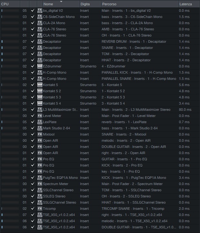Click the CPU meter bar for right TSE_X50
This screenshot has width=200, height=233.
point(10,215)
